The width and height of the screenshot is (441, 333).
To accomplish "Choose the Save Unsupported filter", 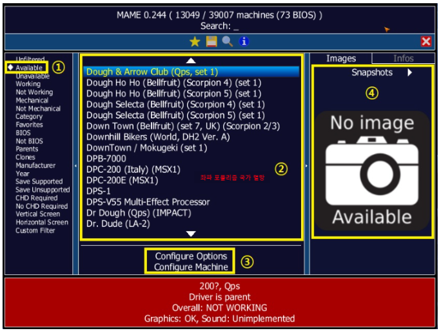I will tap(43, 190).
